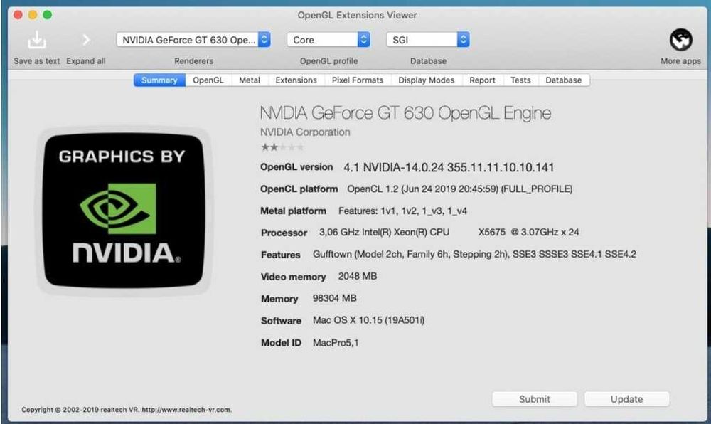
Task: Open the Renderers dropdown showing NVIDIA GeForce GT 630
Action: pyautogui.click(x=193, y=40)
